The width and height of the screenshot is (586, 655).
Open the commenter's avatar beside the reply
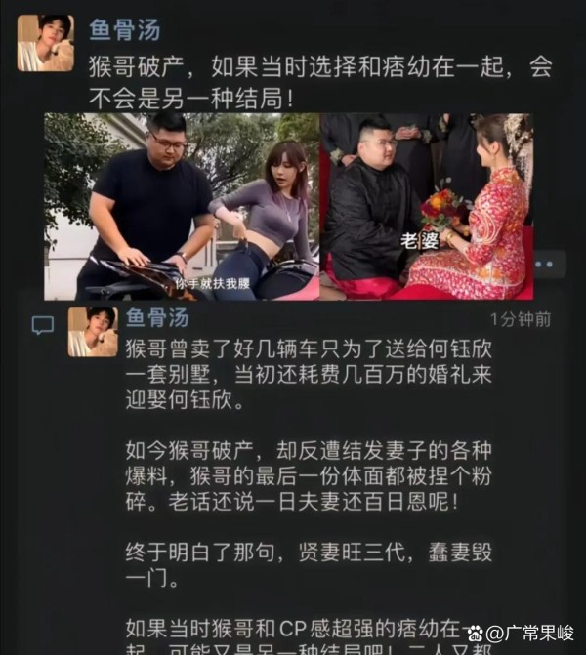pos(93,333)
